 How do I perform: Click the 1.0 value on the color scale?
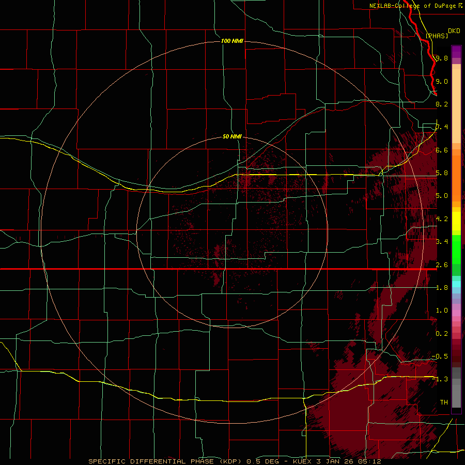442,311
